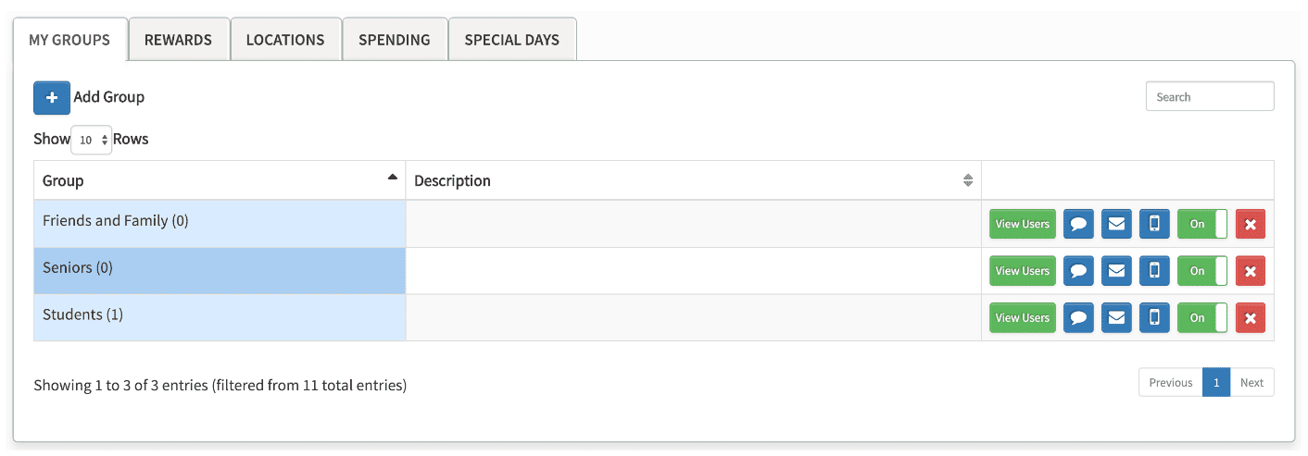This screenshot has width=1308, height=456.
Task: Delete the Friends and Family group
Action: (1250, 224)
